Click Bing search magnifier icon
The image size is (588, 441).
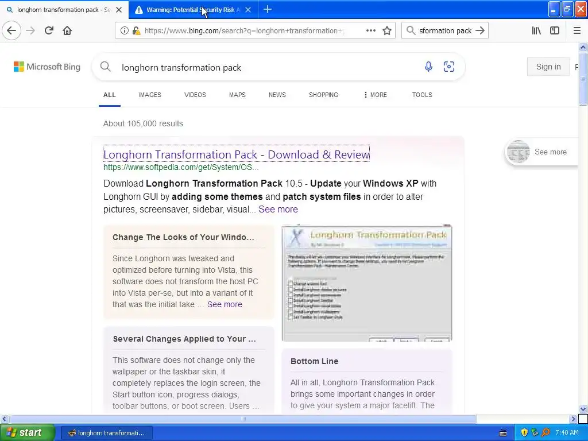click(106, 67)
